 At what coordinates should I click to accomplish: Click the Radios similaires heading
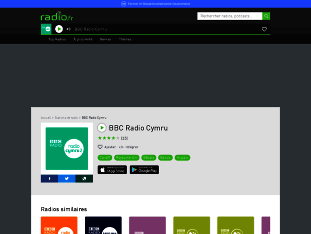coord(64,209)
